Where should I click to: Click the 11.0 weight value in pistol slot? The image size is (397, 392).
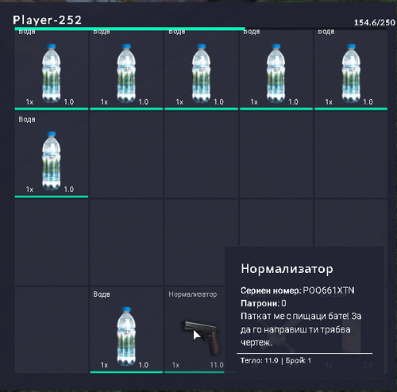coord(217,365)
